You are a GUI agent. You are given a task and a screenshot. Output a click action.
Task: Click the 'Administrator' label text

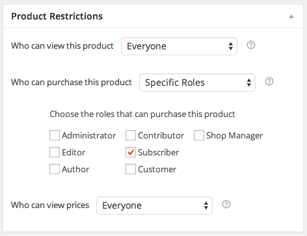tap(89, 135)
